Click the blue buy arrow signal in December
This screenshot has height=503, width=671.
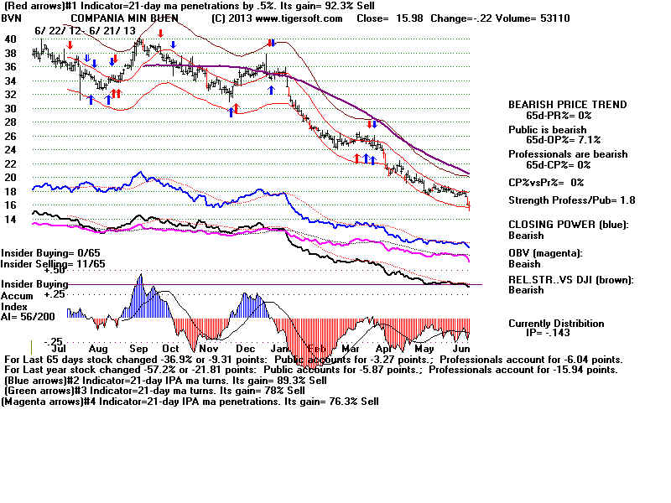[272, 89]
